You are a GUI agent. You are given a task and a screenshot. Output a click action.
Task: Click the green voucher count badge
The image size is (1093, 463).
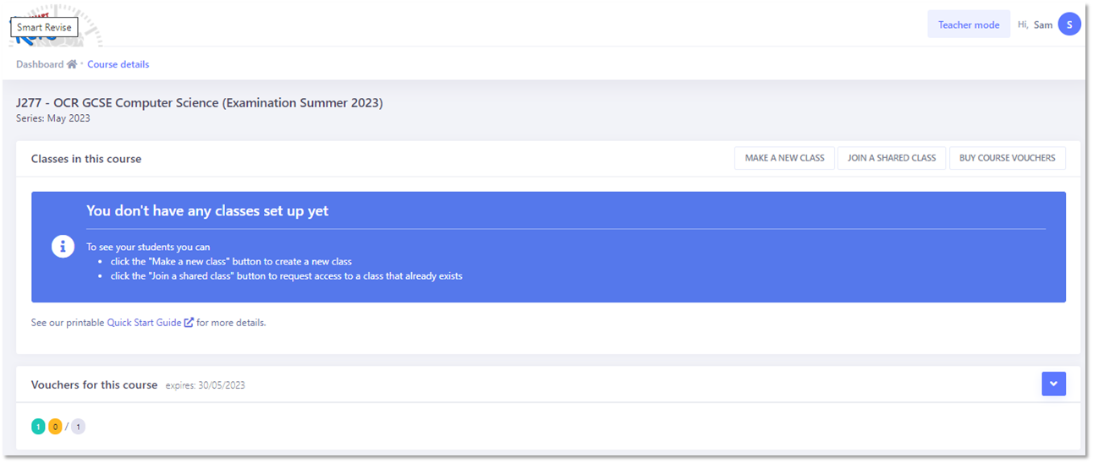(38, 427)
